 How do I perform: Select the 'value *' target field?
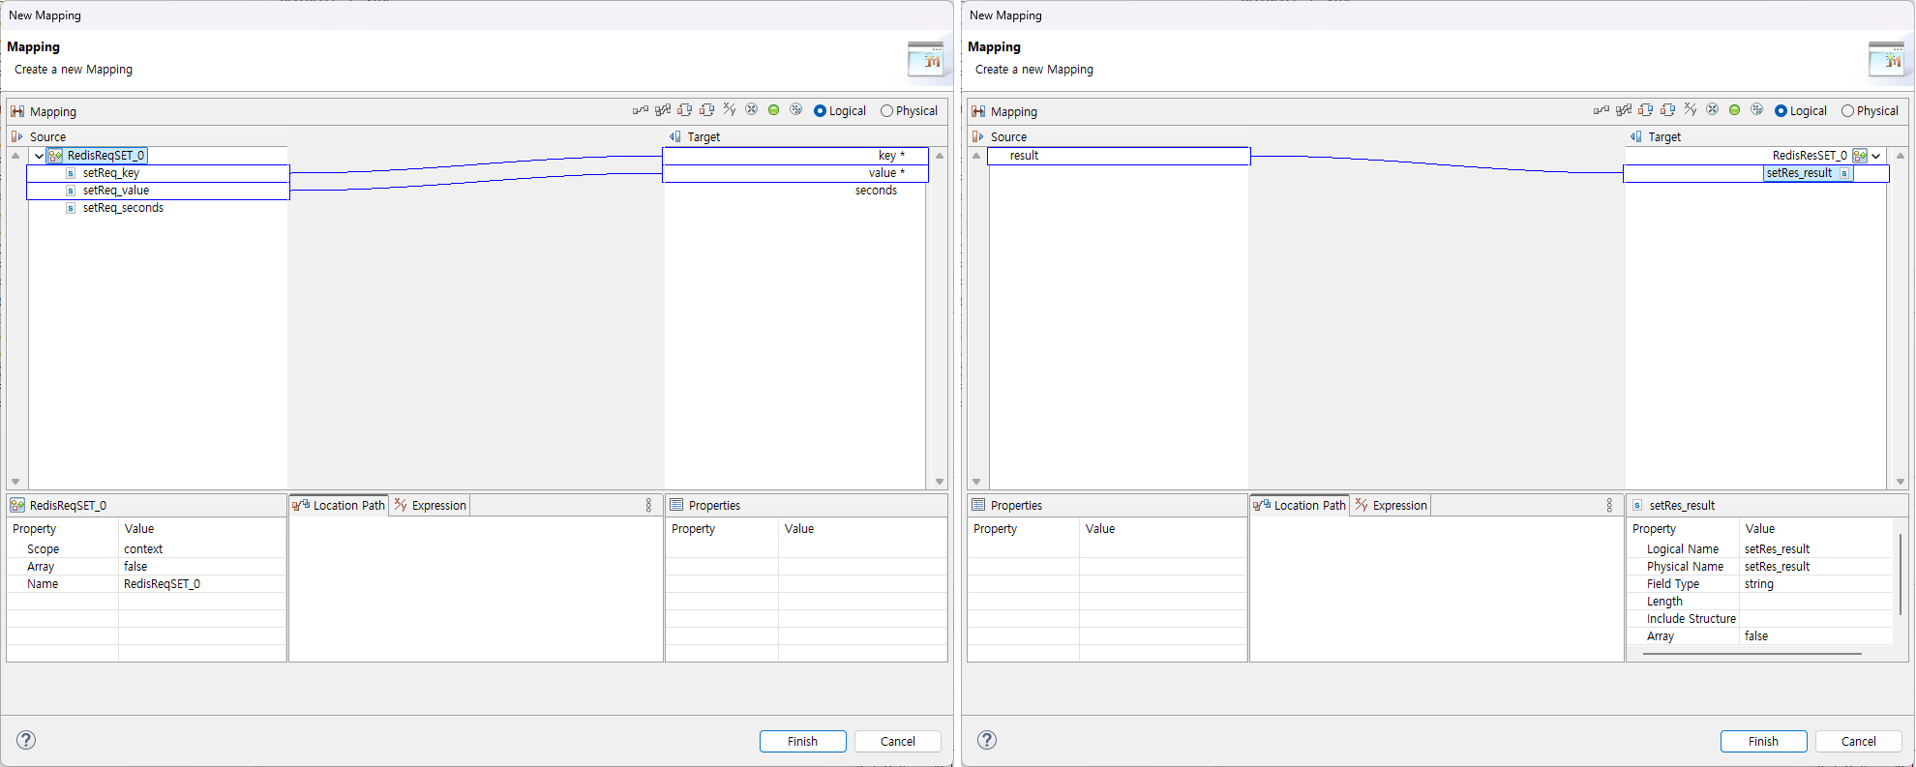pyautogui.click(x=795, y=173)
